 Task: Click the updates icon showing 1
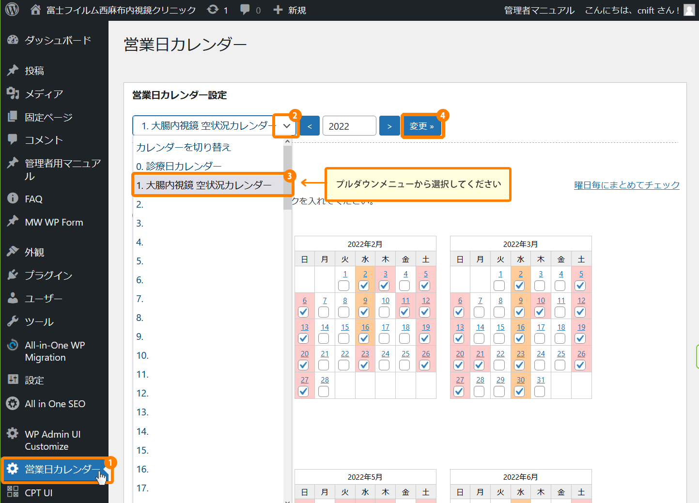click(x=213, y=10)
